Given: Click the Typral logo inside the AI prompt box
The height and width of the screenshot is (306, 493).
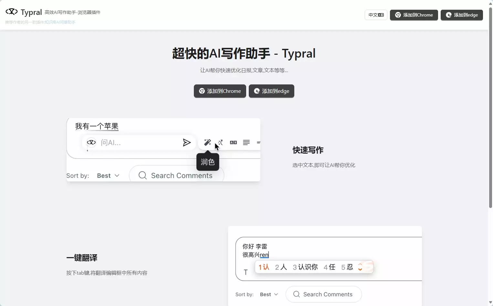Looking at the screenshot, I should (91, 142).
